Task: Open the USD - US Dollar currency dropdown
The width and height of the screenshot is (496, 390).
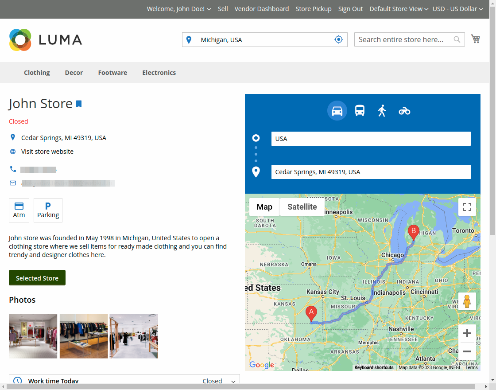Action: (x=458, y=9)
